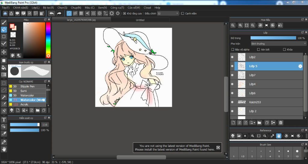Image resolution: width=308 pixels, height=164 pixels.
Task: Select the brush size 10 preset
Action: [297, 152]
